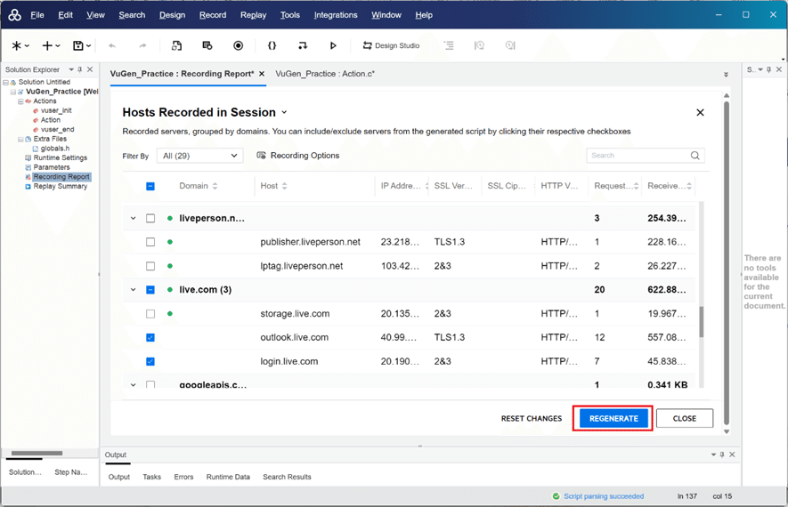Screen dimensions: 788x507
Task: Click the report pane vertical scrollbar
Action: pos(727,263)
